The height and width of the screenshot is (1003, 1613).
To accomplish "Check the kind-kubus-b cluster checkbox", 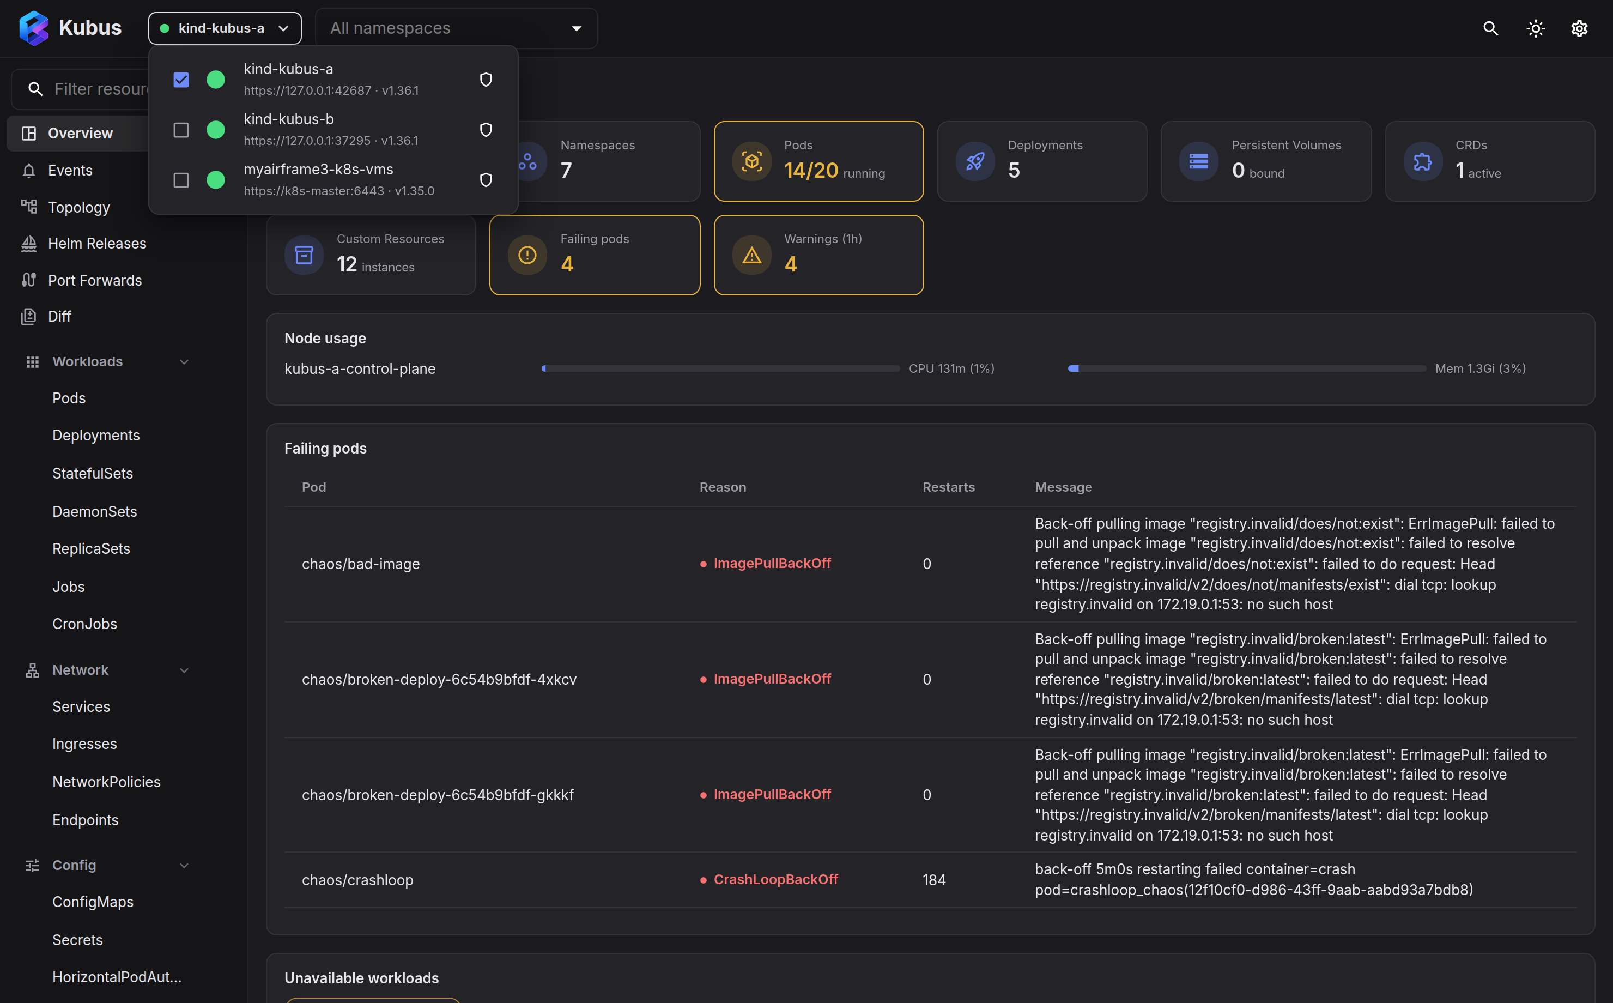I will click(x=181, y=129).
